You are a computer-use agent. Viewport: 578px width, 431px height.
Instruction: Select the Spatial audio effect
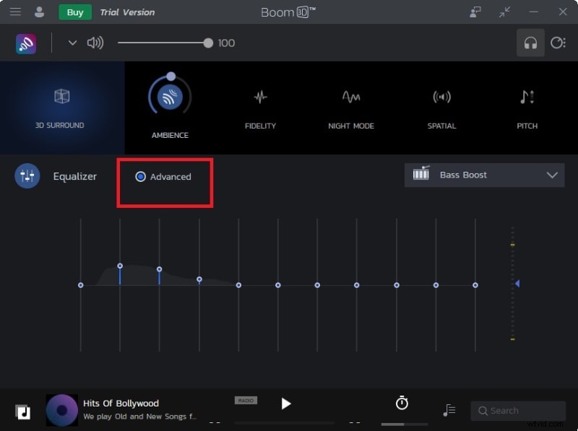pos(441,97)
